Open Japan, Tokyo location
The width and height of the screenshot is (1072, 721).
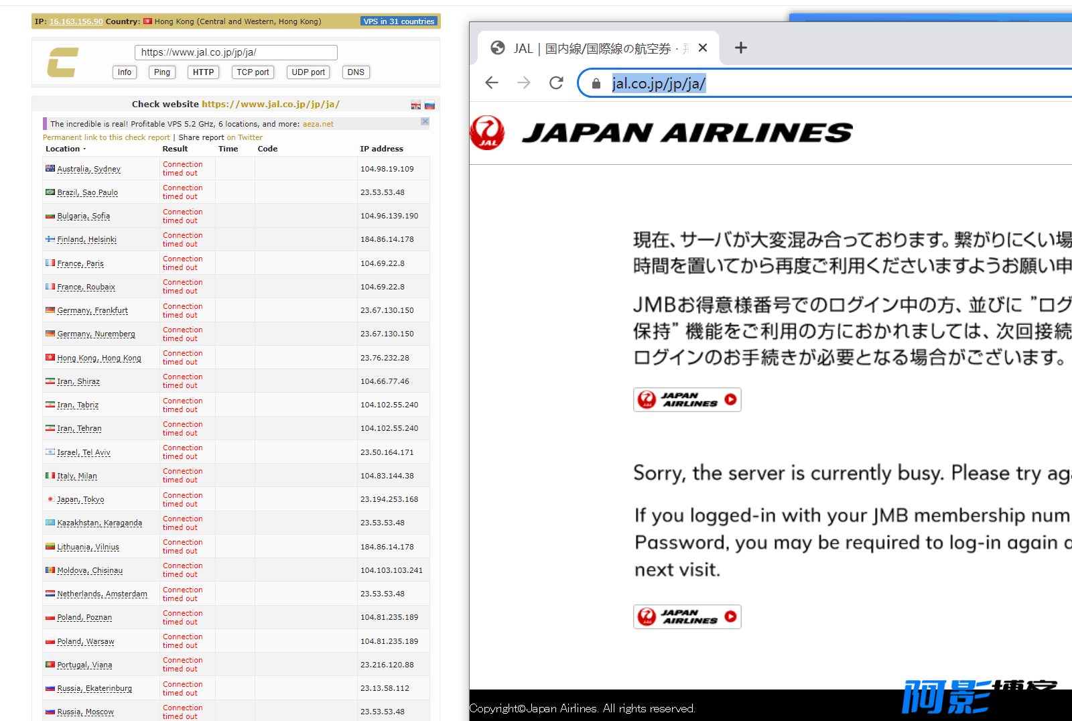[80, 499]
